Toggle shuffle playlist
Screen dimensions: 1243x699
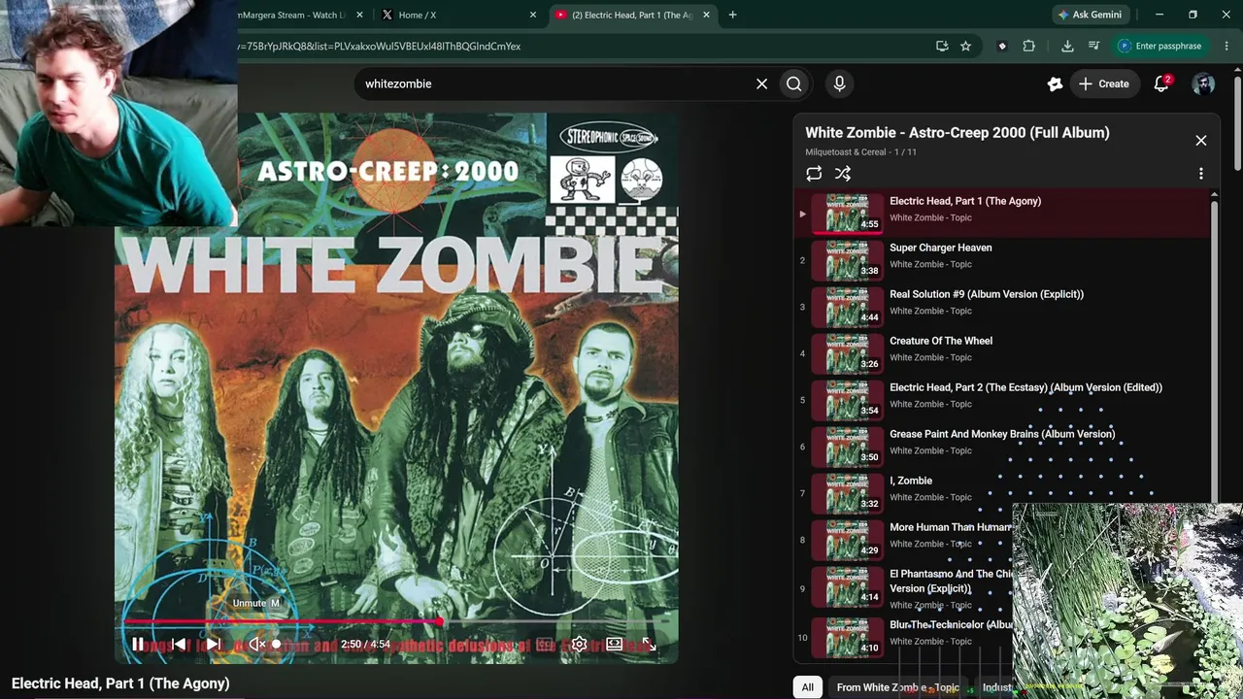[x=843, y=174]
